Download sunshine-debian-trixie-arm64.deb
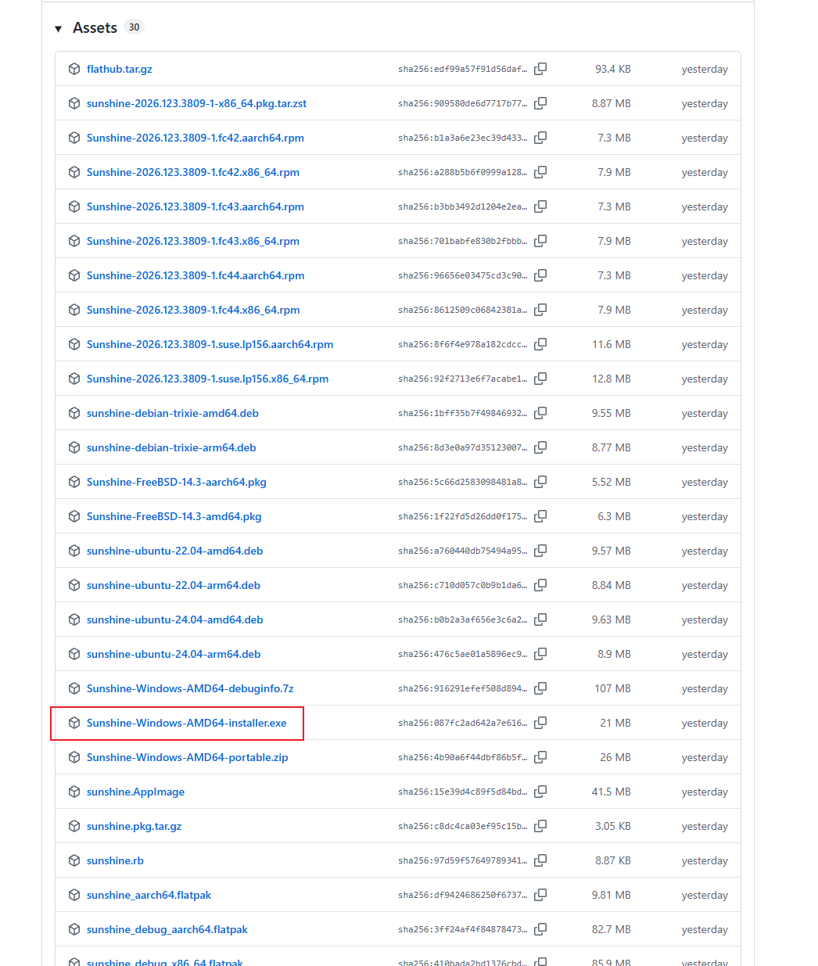This screenshot has height=966, width=818. click(x=171, y=447)
